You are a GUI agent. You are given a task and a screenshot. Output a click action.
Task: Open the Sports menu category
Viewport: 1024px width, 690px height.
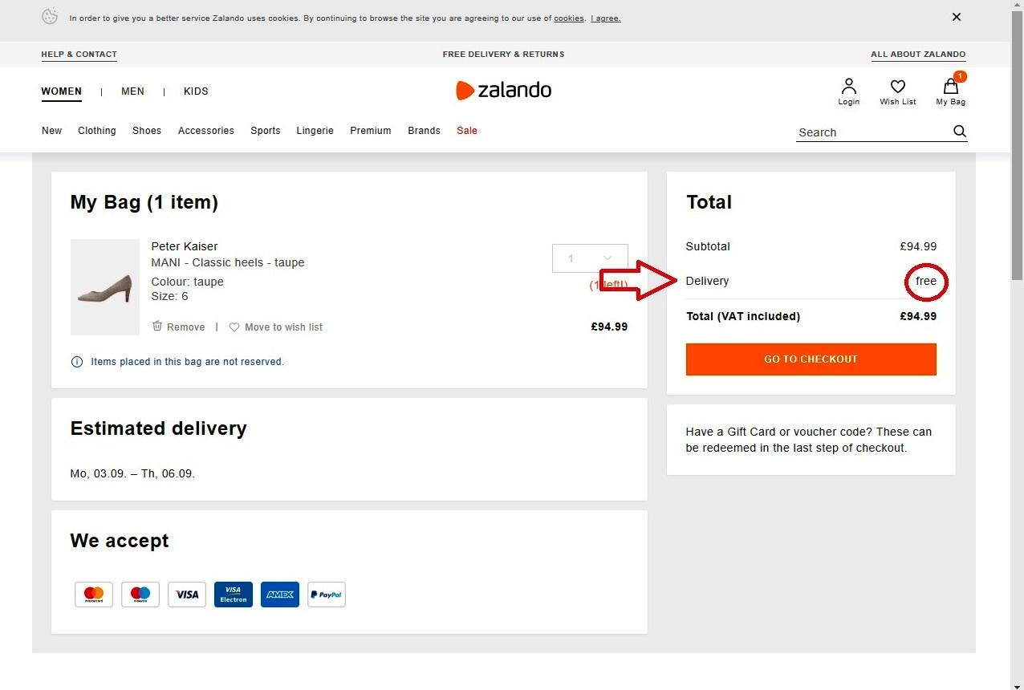(x=266, y=131)
